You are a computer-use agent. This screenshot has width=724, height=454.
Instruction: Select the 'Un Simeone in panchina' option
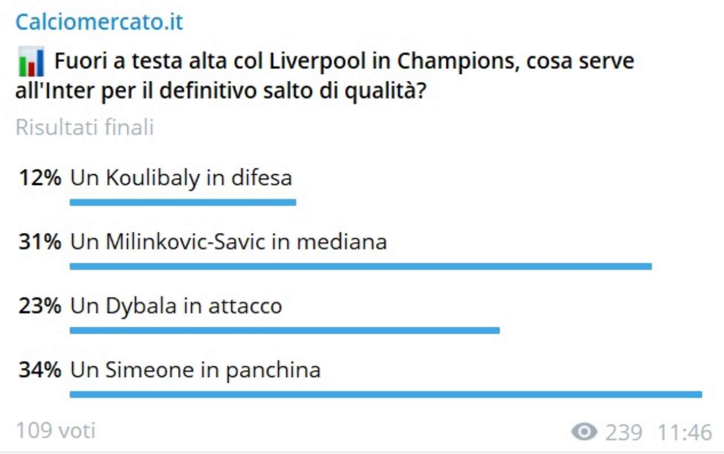pos(195,370)
